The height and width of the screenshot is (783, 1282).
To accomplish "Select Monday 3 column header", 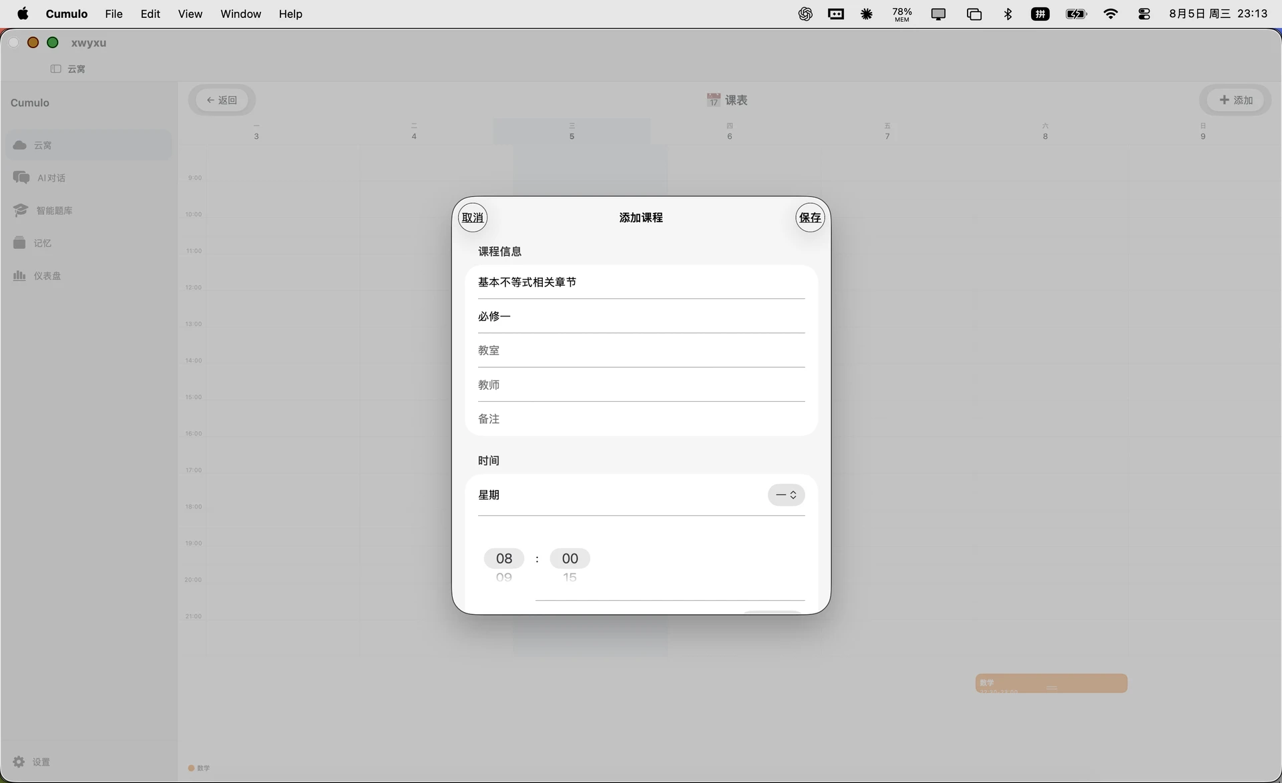I will (256, 132).
